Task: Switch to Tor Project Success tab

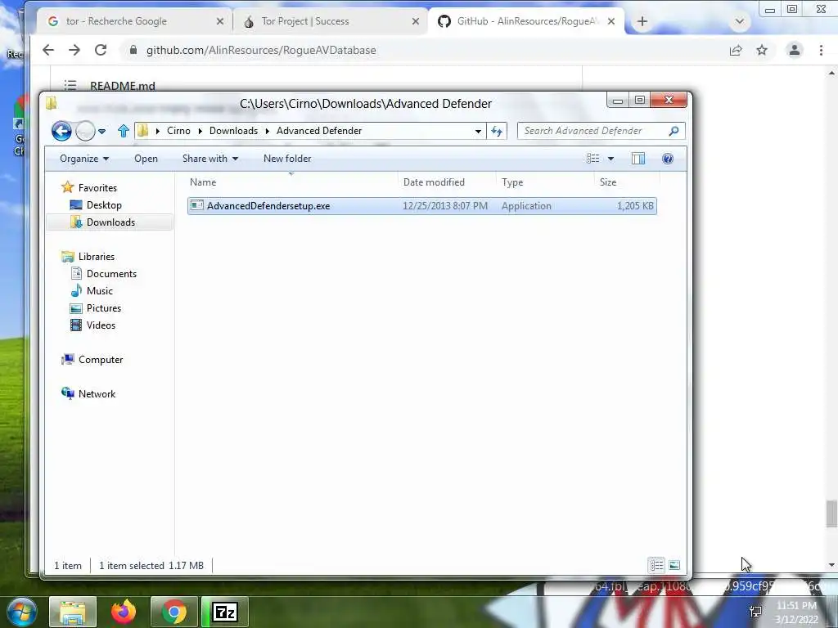Action: pos(330,21)
